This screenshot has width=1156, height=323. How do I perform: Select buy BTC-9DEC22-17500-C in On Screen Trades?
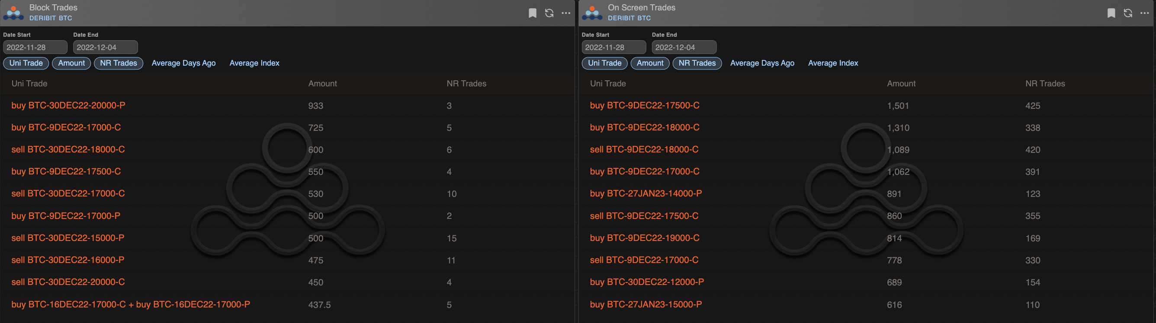[x=645, y=105]
